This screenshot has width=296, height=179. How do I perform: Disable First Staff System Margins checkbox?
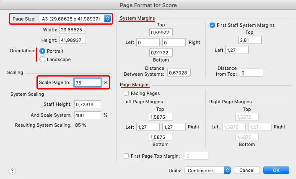pos(212,25)
